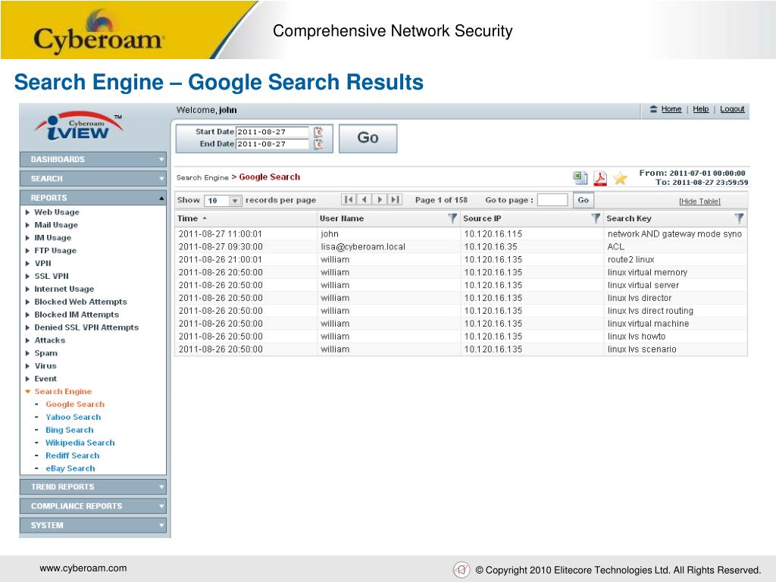Select source IP 10.120.16.35
Screen dimensions: 776x582
490,247
